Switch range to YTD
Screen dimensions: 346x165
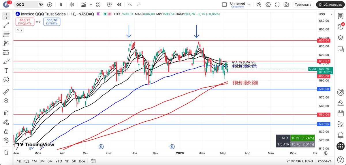coord(59,161)
